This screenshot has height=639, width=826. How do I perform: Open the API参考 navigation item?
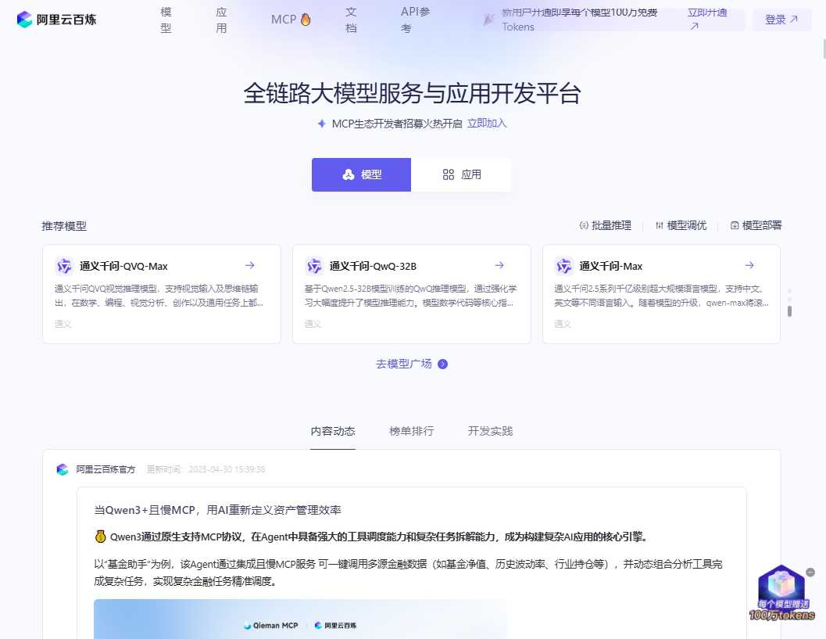coord(415,20)
